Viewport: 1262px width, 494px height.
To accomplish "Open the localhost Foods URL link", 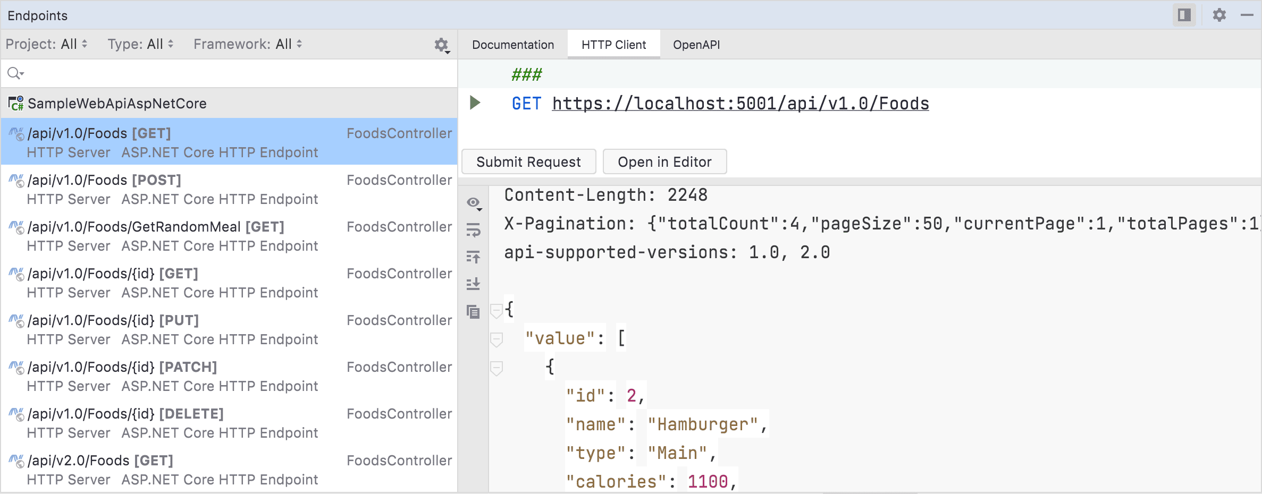I will point(740,104).
